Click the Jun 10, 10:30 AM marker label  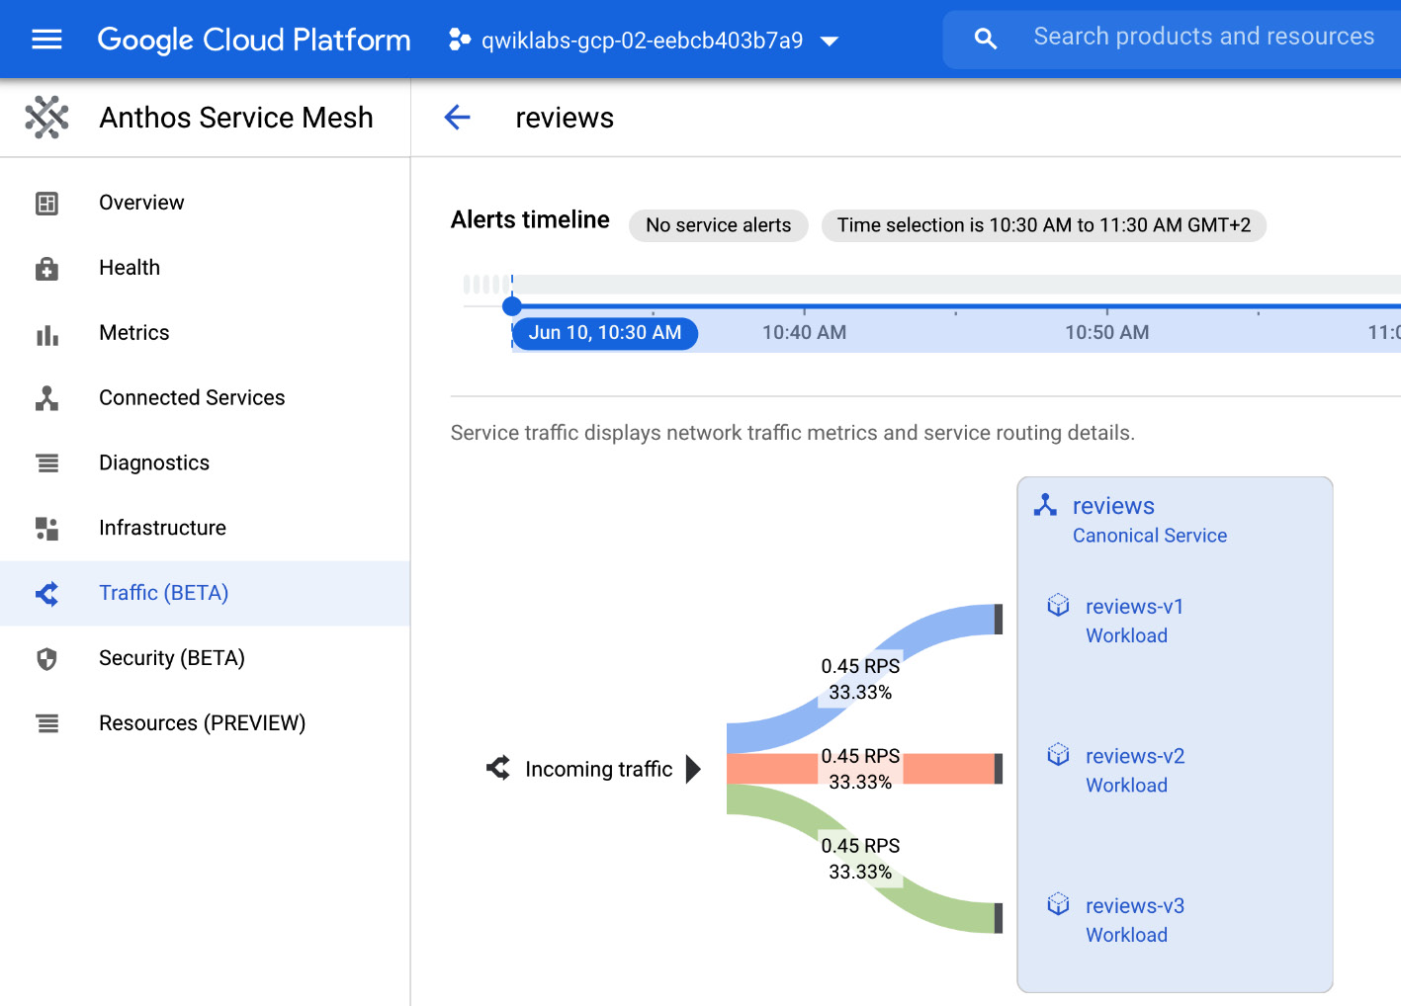point(605,333)
